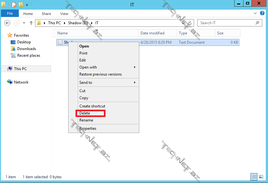Switch to large icons view button
This screenshot has height=183, width=268.
(x=261, y=177)
